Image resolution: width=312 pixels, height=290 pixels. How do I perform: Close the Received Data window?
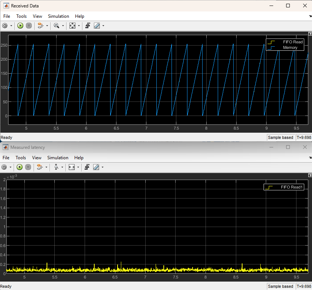305,6
